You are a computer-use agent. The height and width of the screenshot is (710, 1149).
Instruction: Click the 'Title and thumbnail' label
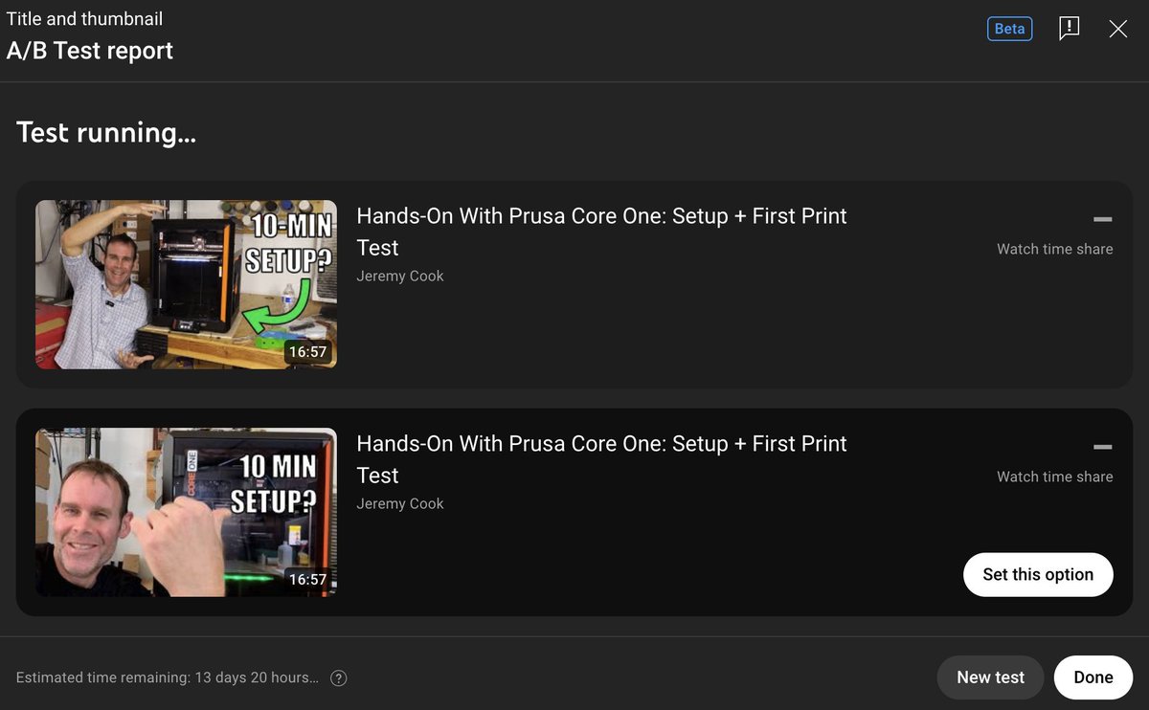(x=84, y=18)
